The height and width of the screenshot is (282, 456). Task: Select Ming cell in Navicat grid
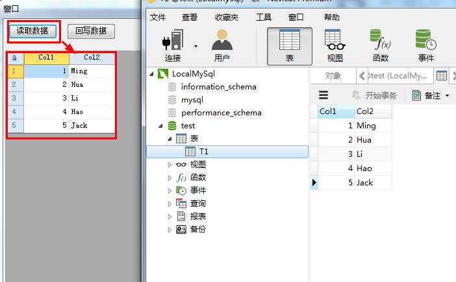[x=374, y=126]
